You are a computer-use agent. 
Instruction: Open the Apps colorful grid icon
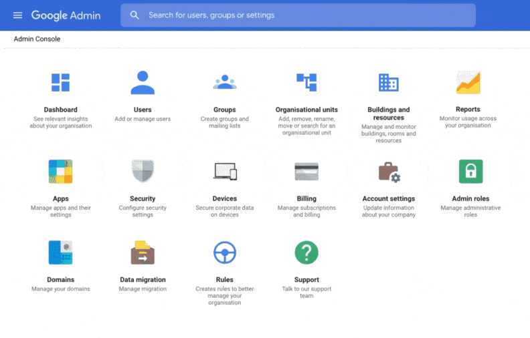pyautogui.click(x=60, y=172)
